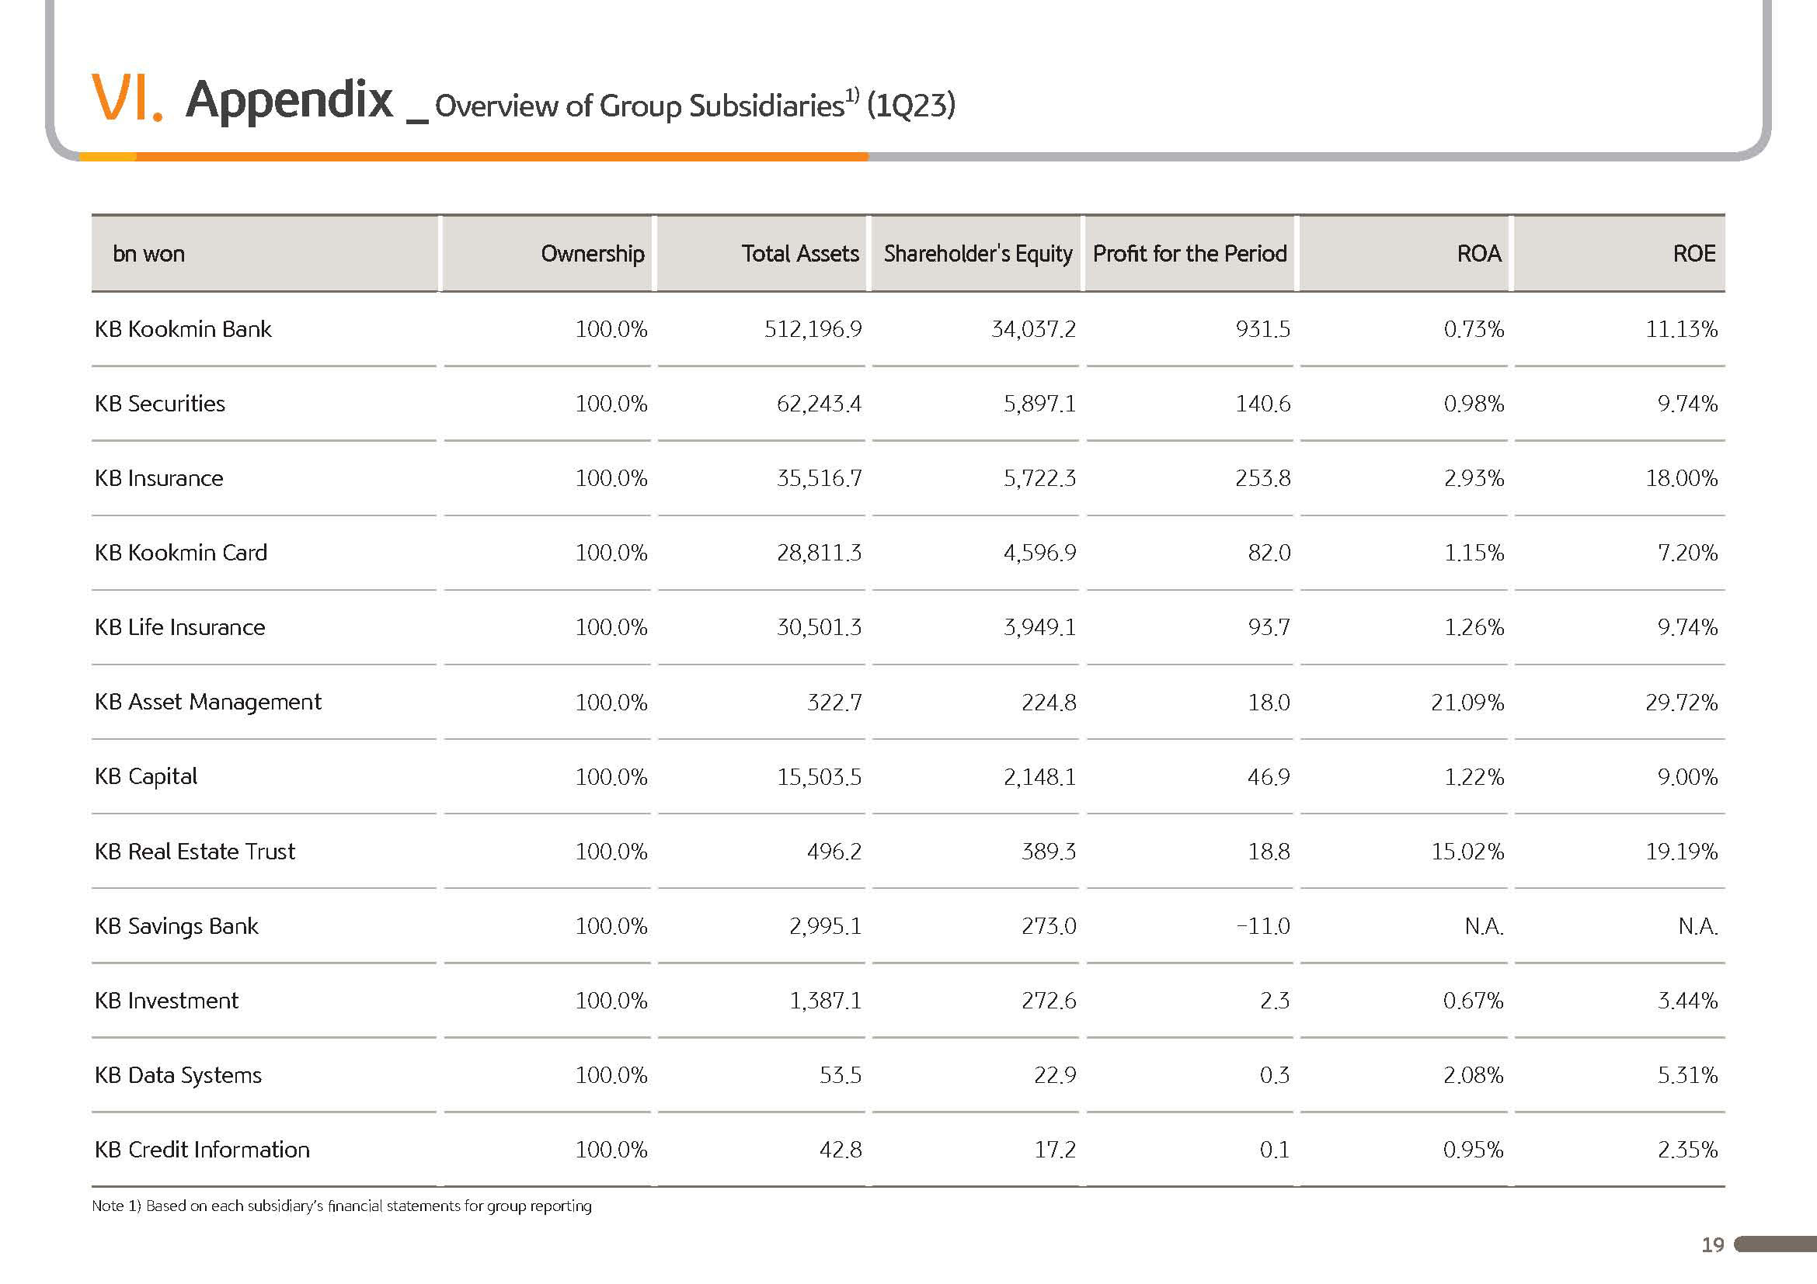Click the KB Kookmin Bank row label
Viewport: 1817px width, 1284px height.
click(x=183, y=328)
